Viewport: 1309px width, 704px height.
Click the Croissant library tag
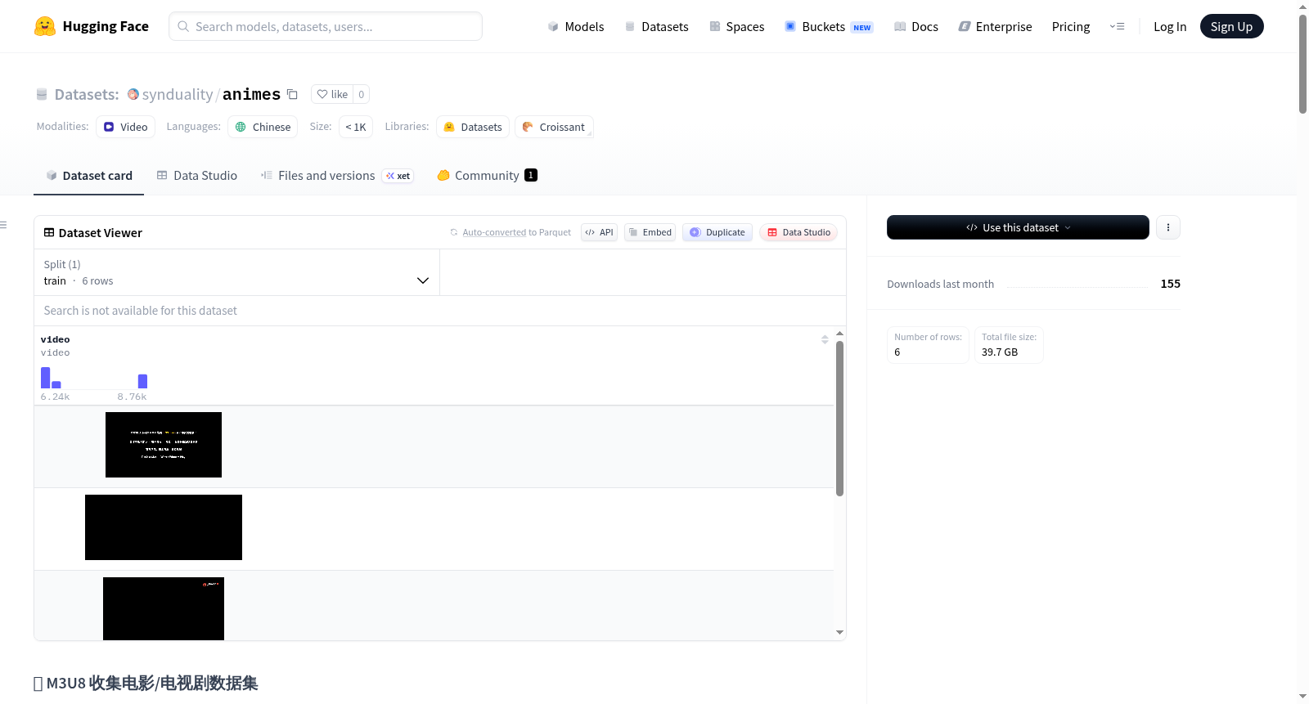pyautogui.click(x=554, y=127)
